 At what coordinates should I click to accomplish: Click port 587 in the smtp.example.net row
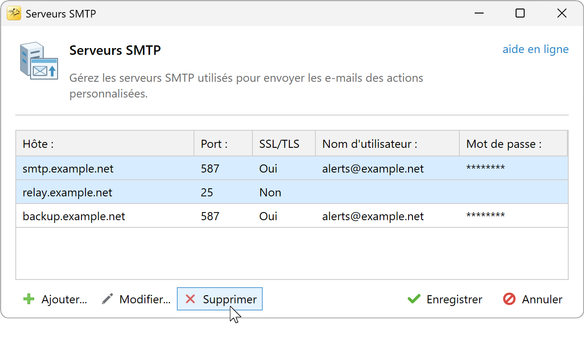(x=210, y=169)
